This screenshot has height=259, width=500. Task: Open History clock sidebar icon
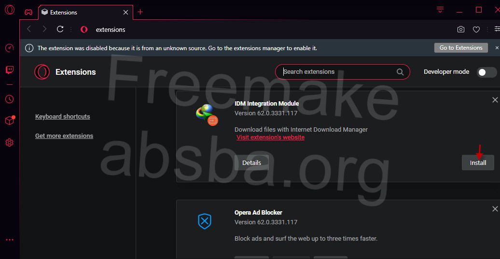[10, 99]
